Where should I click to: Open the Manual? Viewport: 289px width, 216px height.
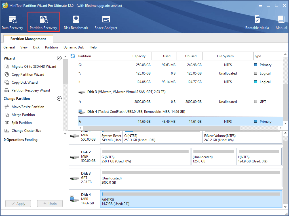[281, 22]
